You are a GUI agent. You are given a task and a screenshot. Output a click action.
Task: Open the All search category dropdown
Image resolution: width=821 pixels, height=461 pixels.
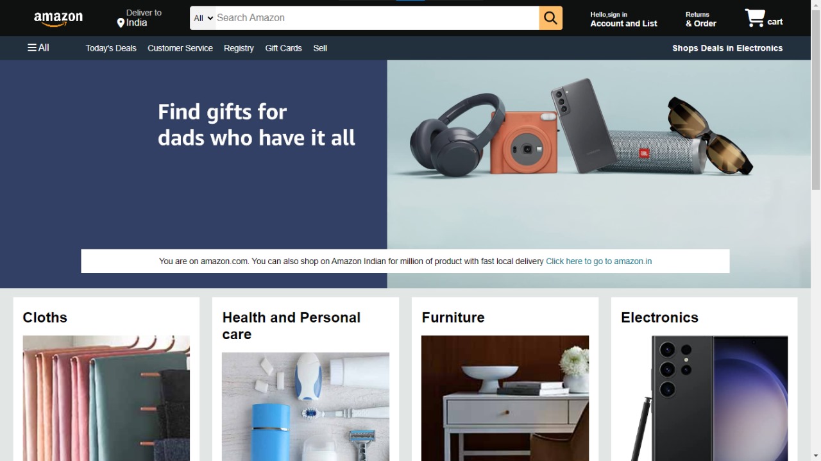click(203, 18)
